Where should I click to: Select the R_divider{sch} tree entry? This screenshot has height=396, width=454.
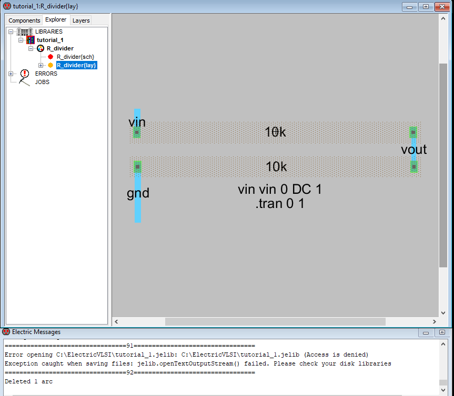pos(75,57)
